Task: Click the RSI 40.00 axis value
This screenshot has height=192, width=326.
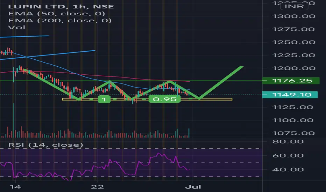Action: pos(288,170)
